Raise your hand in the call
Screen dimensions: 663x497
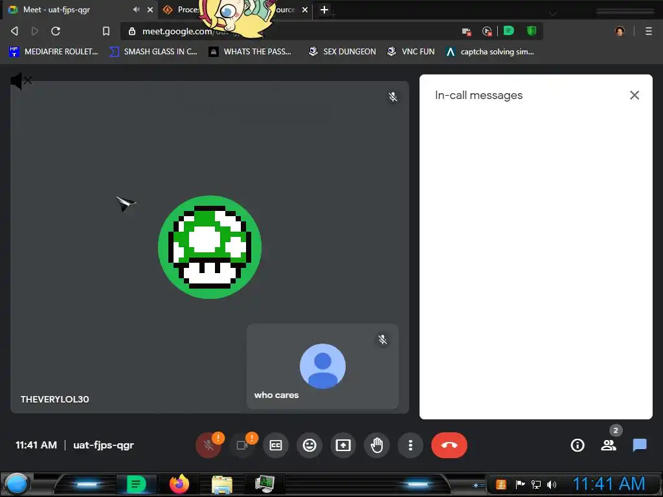(x=377, y=445)
